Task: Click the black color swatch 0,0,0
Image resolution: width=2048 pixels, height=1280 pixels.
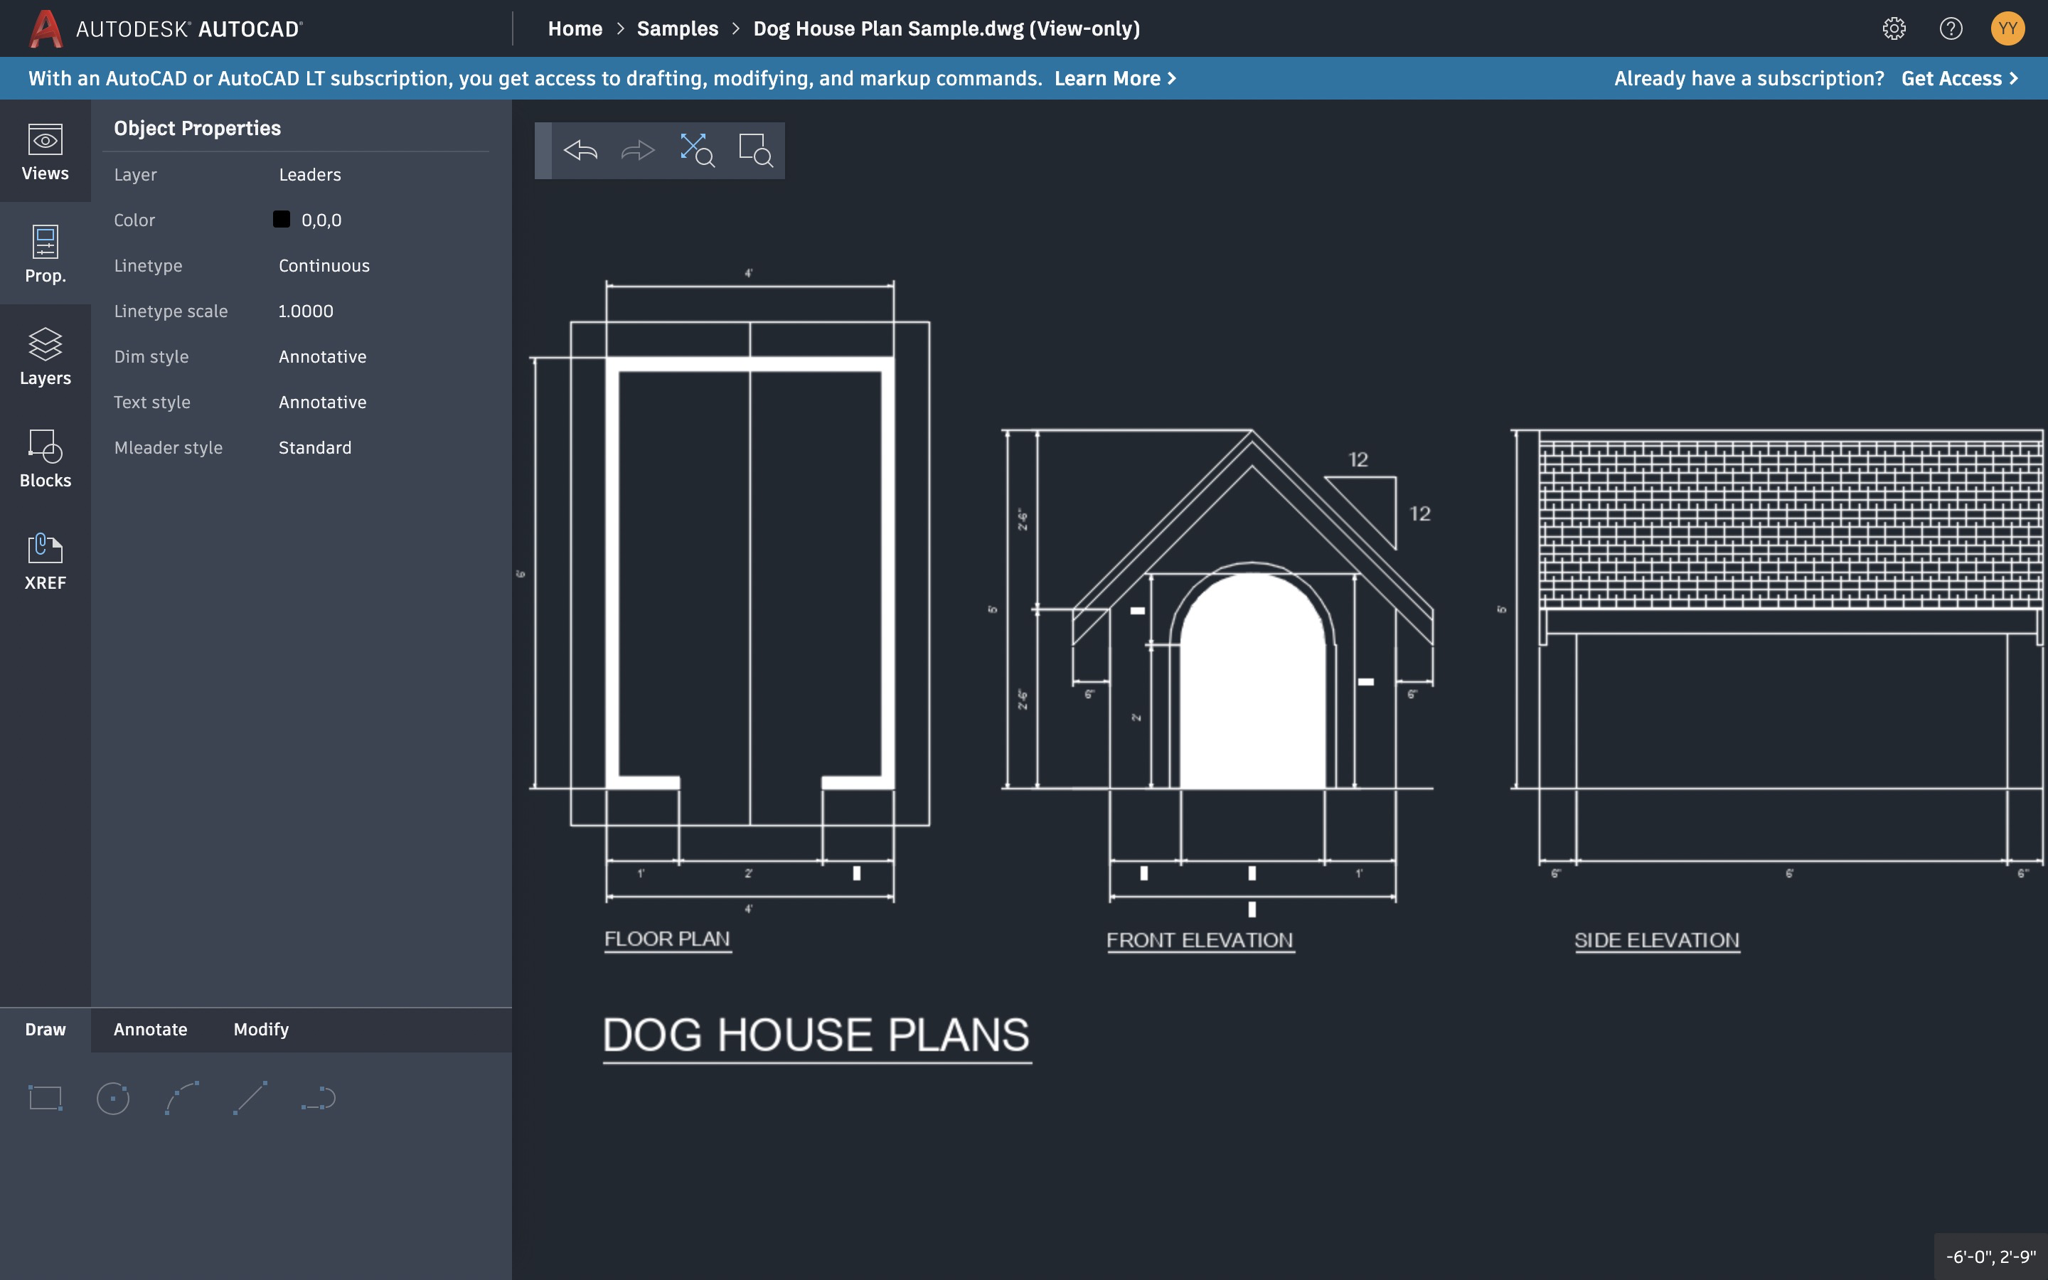Action: [x=282, y=219]
